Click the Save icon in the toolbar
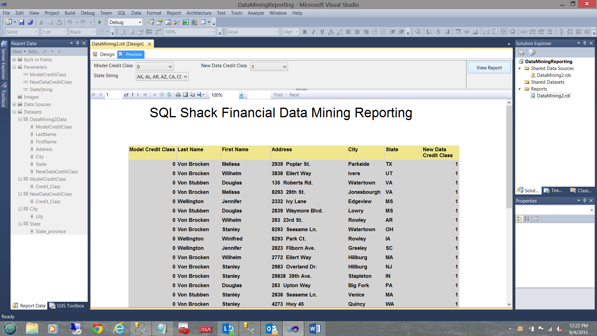597x336 pixels. pos(21,22)
